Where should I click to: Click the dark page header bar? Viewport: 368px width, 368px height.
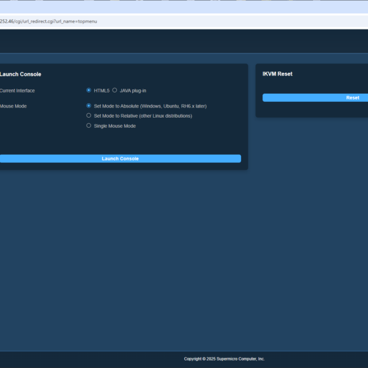click(184, 42)
